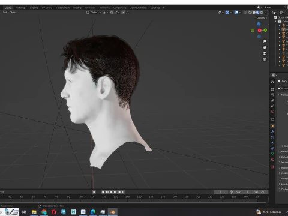288x216 pixels.
Task: Open the orange Object properties tab
Action: 272,126
